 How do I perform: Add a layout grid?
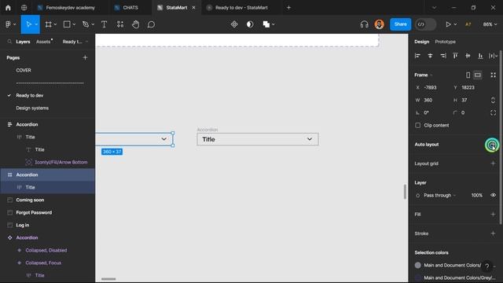(493, 164)
